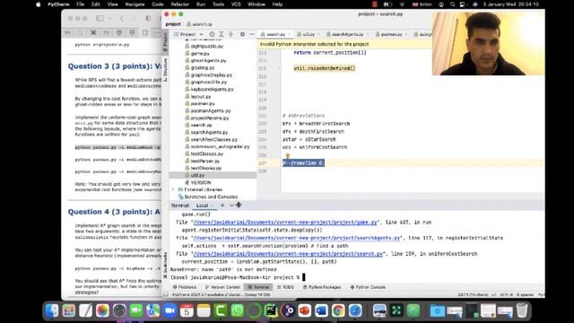Click the locate-file target icon in Project toolbar
The height and width of the screenshot is (323, 574).
pyautogui.click(x=212, y=34)
